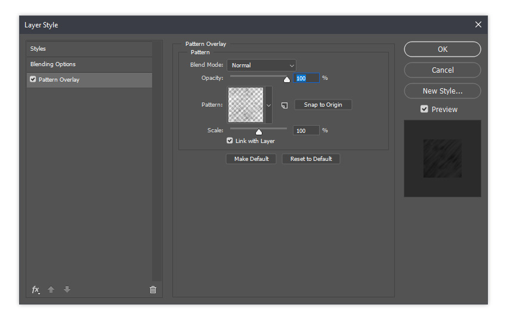Click the Opacity slider handle
This screenshot has width=507, height=320.
287,79
